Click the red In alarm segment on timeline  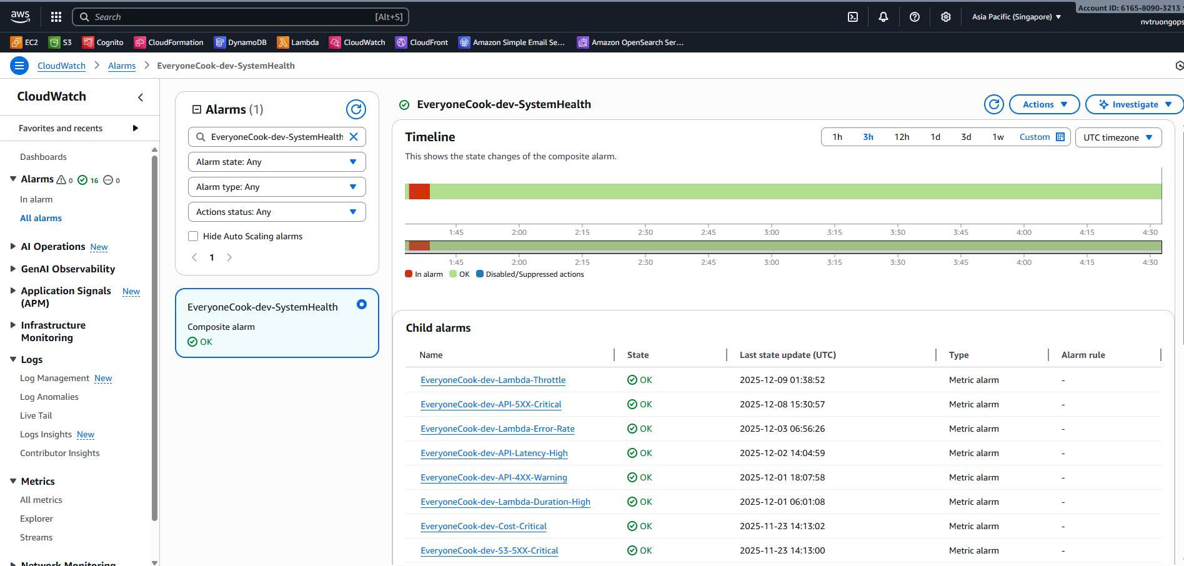tap(419, 191)
